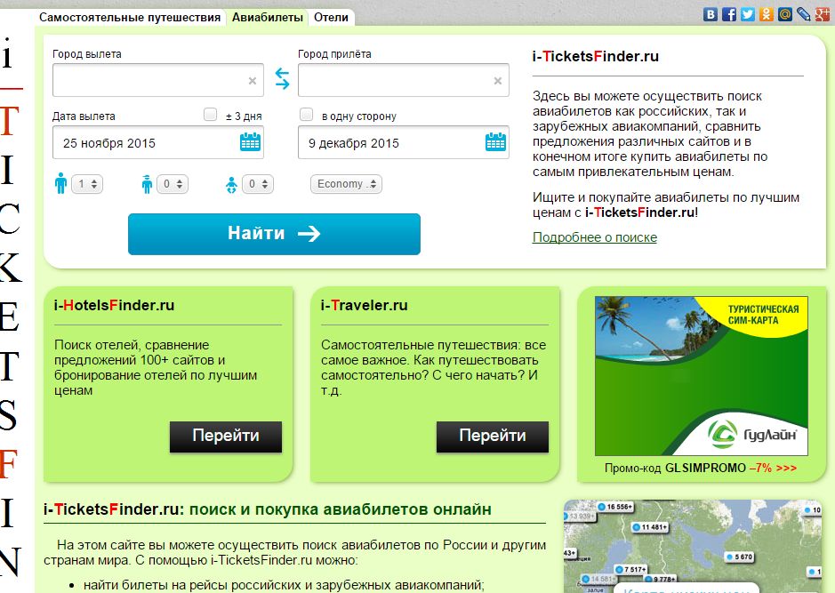
Task: Open the Туристическая сим-карта banner
Action: 702,376
